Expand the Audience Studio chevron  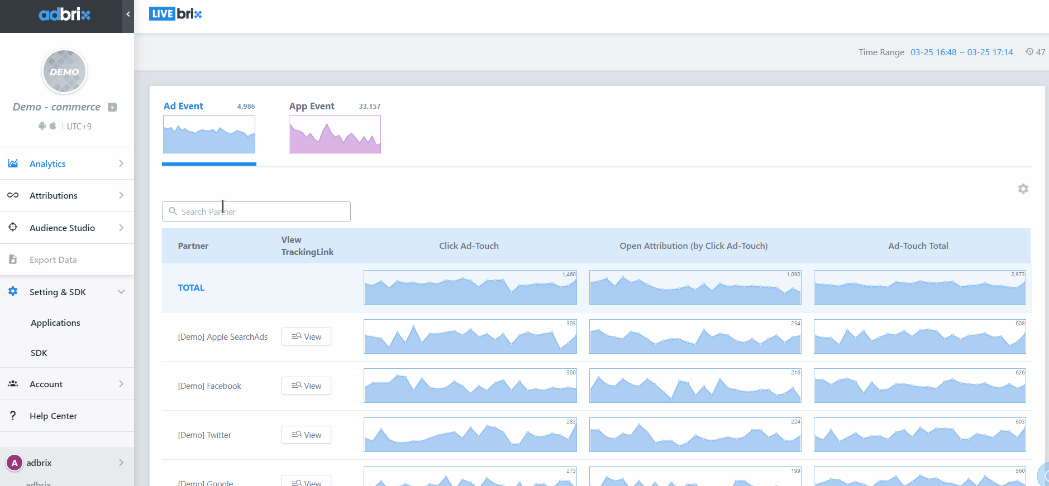point(121,228)
